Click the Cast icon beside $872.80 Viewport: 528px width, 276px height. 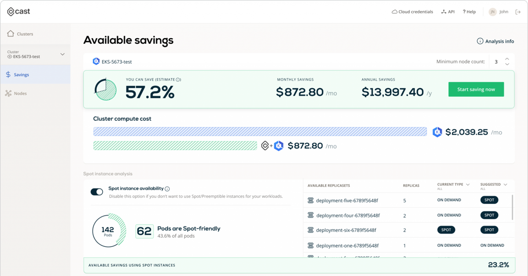tap(265, 145)
